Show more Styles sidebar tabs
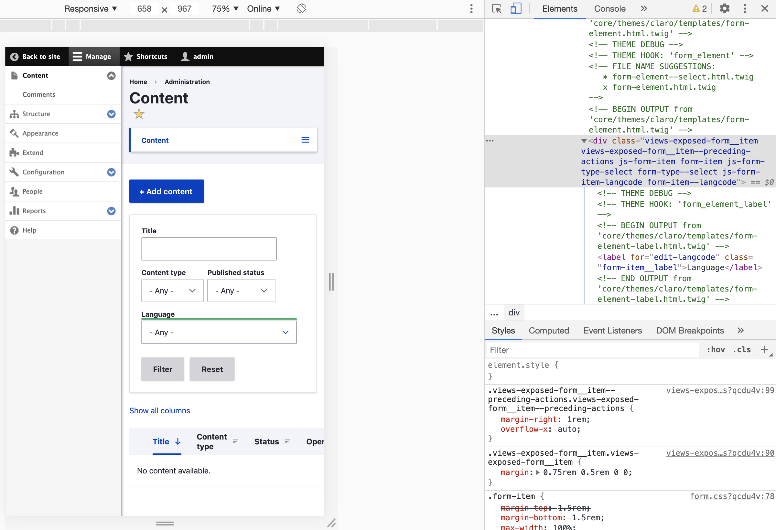 [x=741, y=330]
